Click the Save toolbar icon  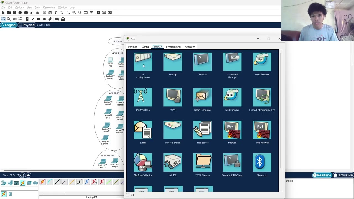point(14,12)
